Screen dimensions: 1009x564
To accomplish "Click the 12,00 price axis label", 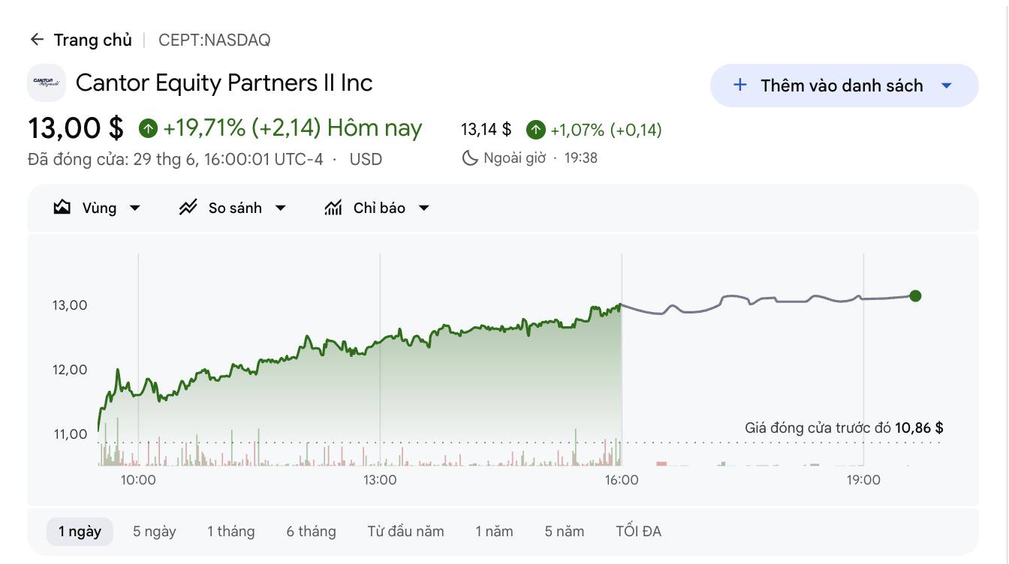I will [69, 370].
